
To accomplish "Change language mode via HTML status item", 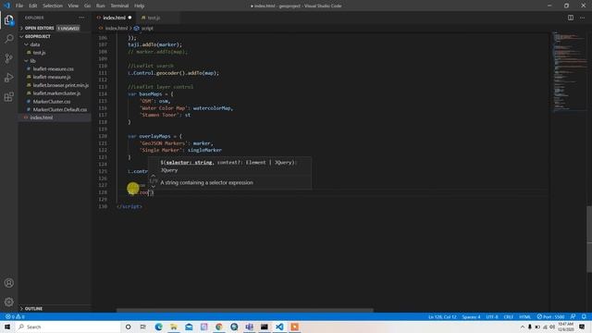I will click(524, 316).
